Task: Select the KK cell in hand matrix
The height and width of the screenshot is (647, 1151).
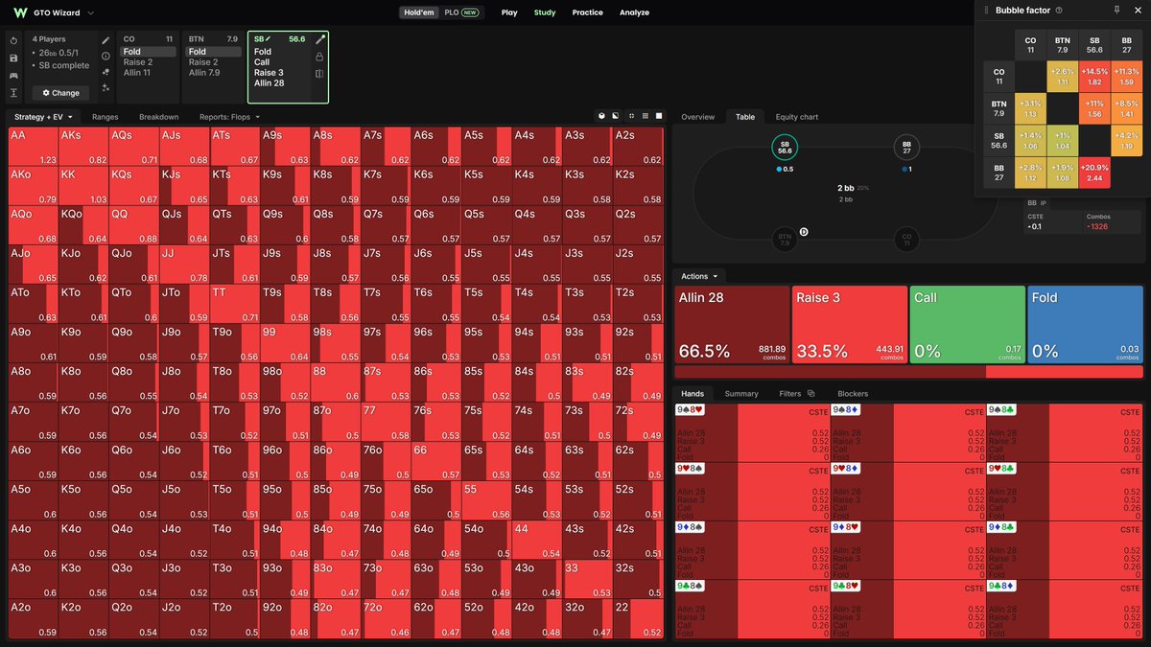Action: pyautogui.click(x=83, y=186)
